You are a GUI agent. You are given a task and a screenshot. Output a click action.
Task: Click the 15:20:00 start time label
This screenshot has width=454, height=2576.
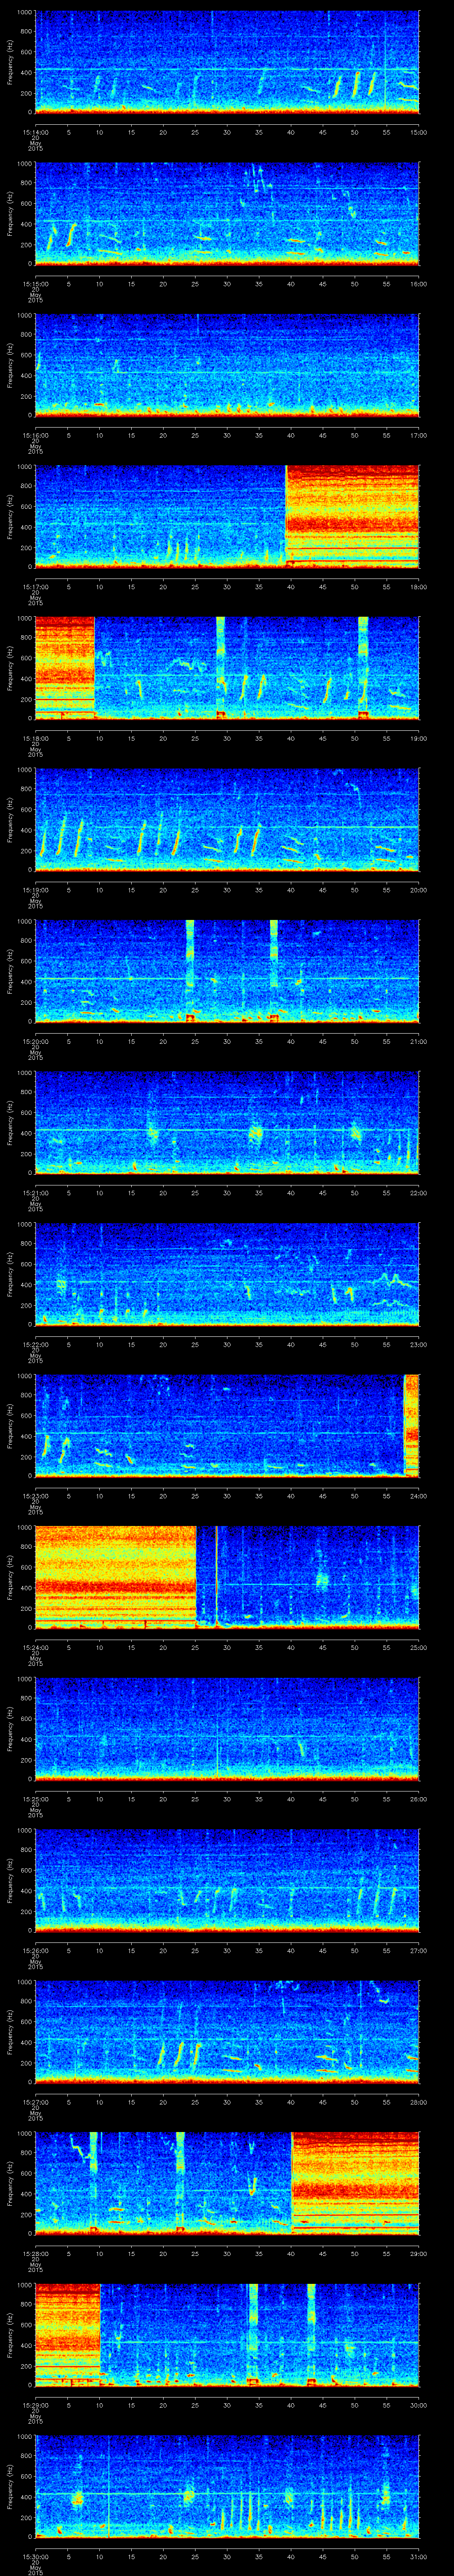pyautogui.click(x=36, y=1041)
